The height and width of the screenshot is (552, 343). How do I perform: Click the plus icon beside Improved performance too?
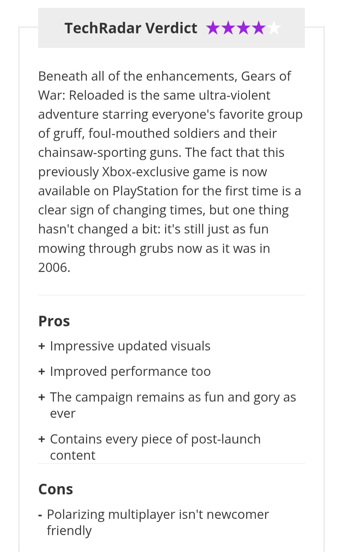[x=42, y=371]
